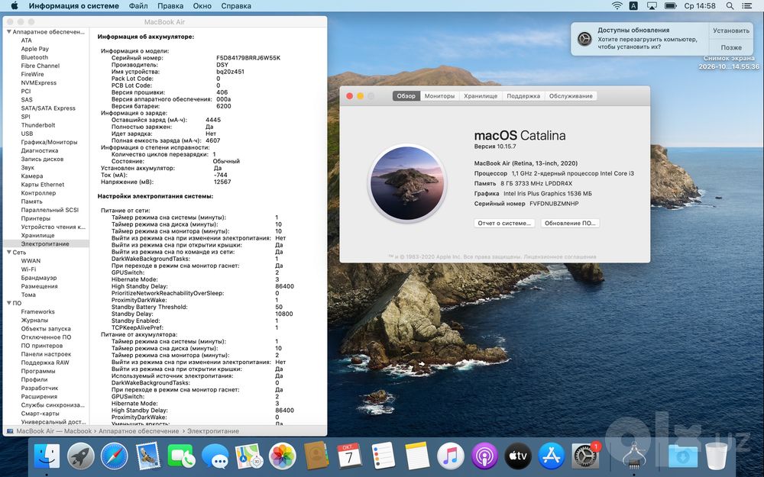Select Хранилище in sidebar tree
The height and width of the screenshot is (477, 764).
tap(37, 235)
